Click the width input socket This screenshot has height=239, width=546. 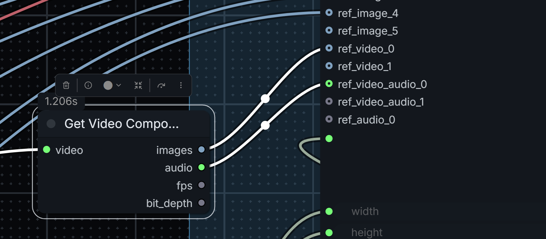click(329, 211)
